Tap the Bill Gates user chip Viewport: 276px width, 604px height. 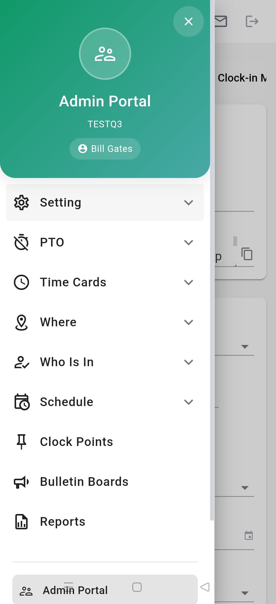(105, 149)
